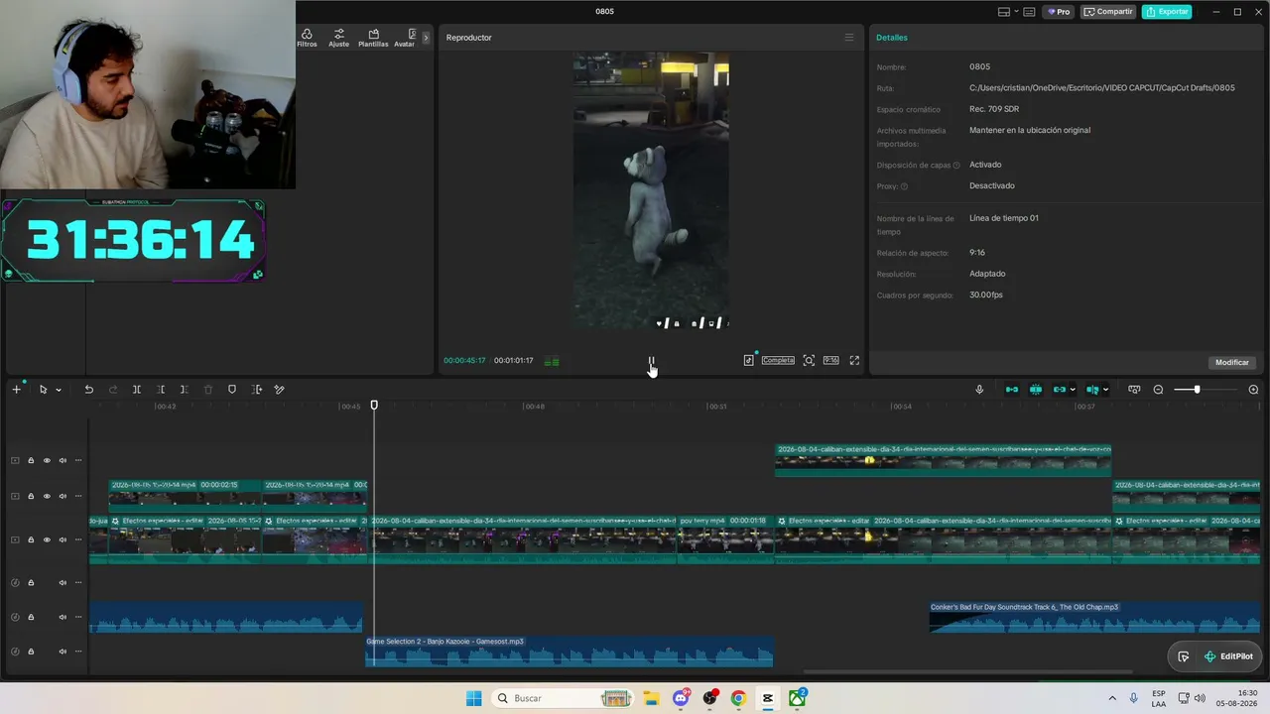Record a voiceover with the microphone icon
The width and height of the screenshot is (1270, 714).
[x=979, y=390]
